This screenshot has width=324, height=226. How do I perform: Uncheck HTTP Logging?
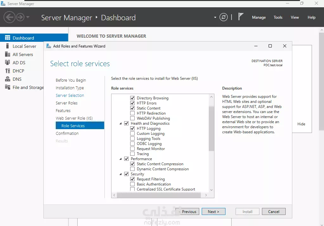click(x=132, y=128)
